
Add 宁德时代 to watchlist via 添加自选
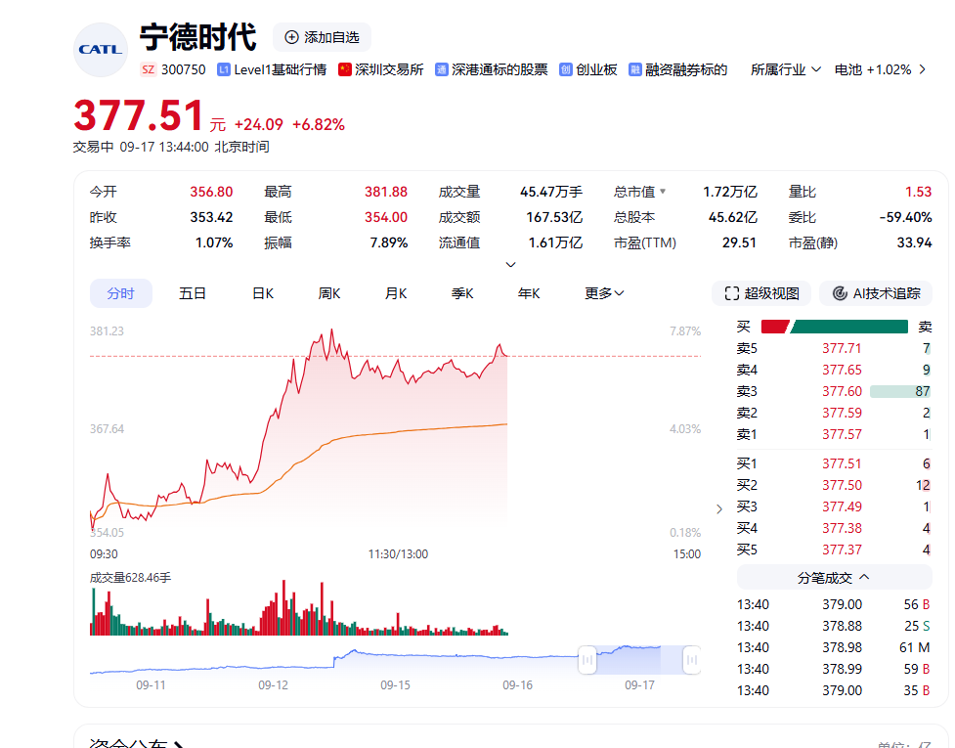(x=323, y=37)
